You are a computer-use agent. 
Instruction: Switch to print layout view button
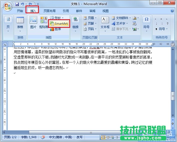pyautogui.click(x=103, y=137)
